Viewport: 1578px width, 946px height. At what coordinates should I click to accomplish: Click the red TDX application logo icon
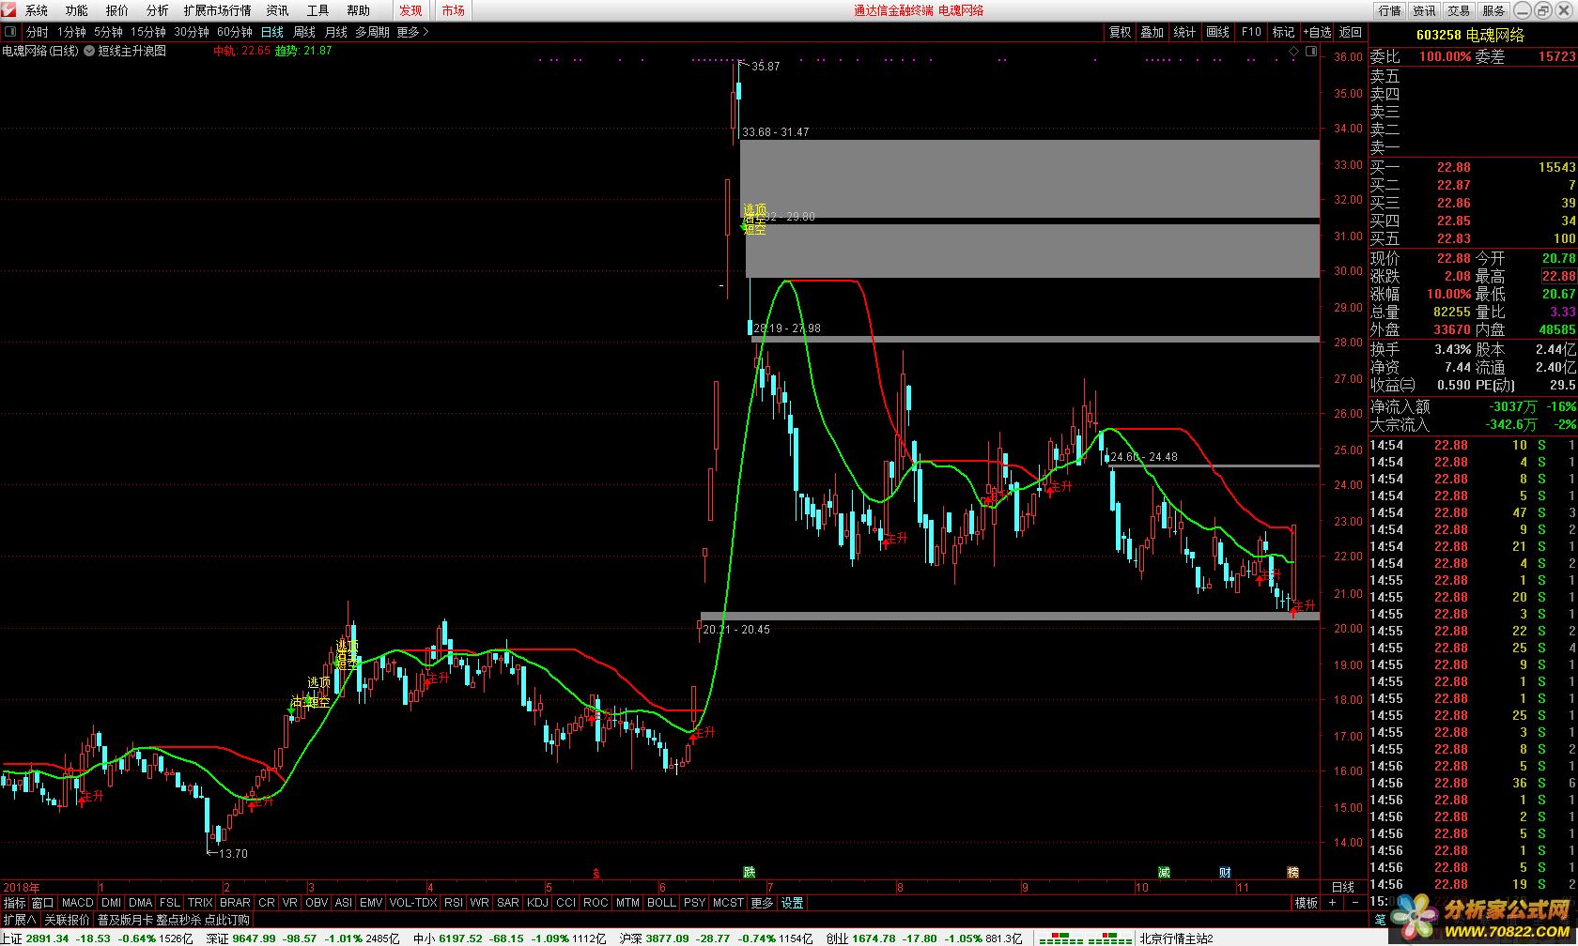click(8, 10)
